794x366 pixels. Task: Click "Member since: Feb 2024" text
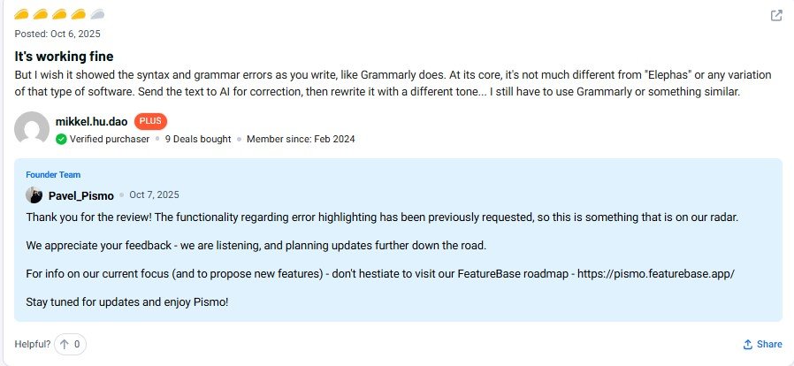click(x=301, y=139)
